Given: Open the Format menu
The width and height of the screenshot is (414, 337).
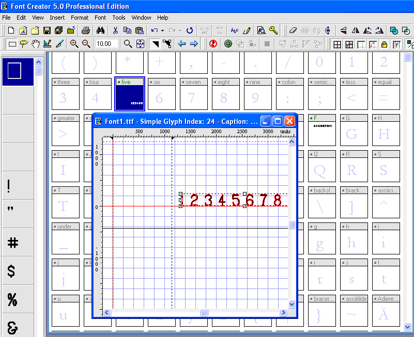Looking at the screenshot, I should [x=80, y=18].
